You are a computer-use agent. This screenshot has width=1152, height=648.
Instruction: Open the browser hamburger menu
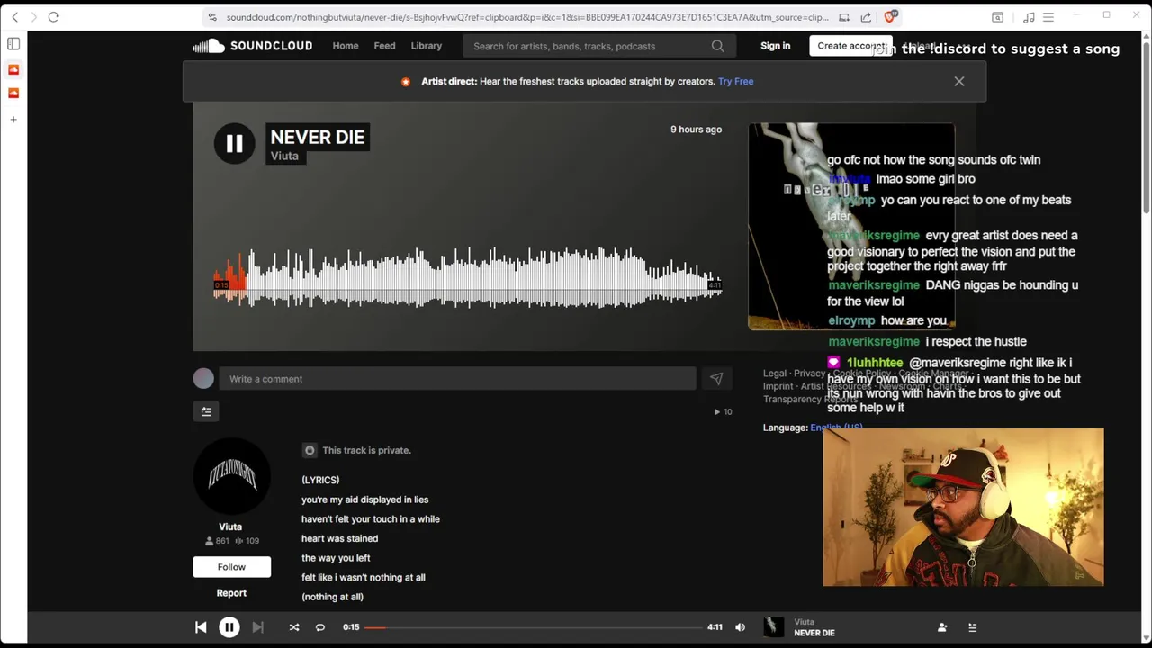[1048, 16]
